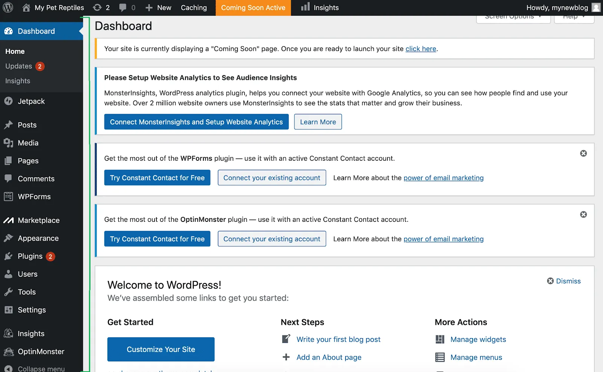Click Add an About page link
The width and height of the screenshot is (603, 372).
[x=329, y=357]
